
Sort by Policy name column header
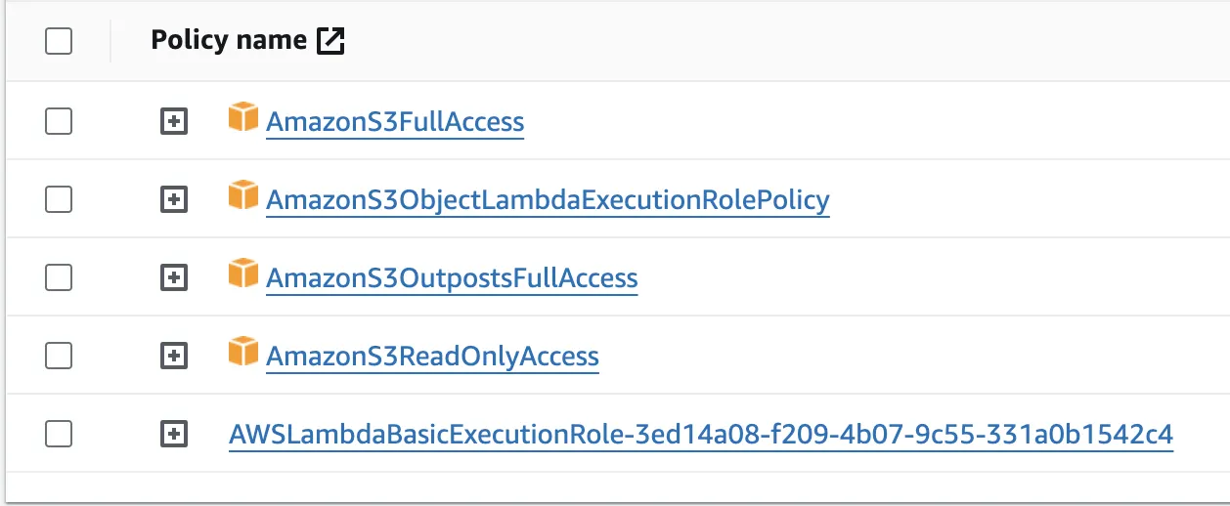point(229,40)
